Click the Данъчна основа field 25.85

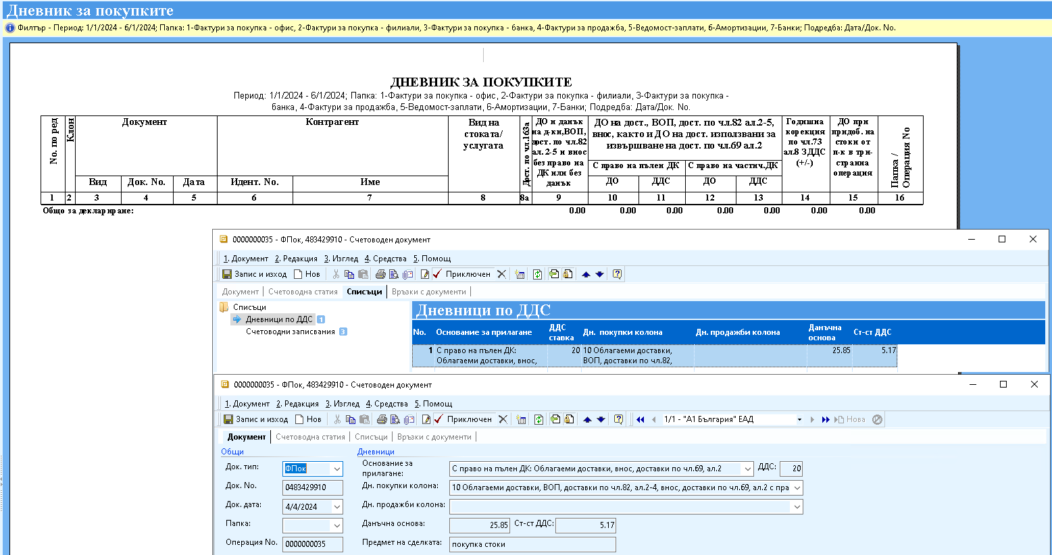(x=480, y=525)
